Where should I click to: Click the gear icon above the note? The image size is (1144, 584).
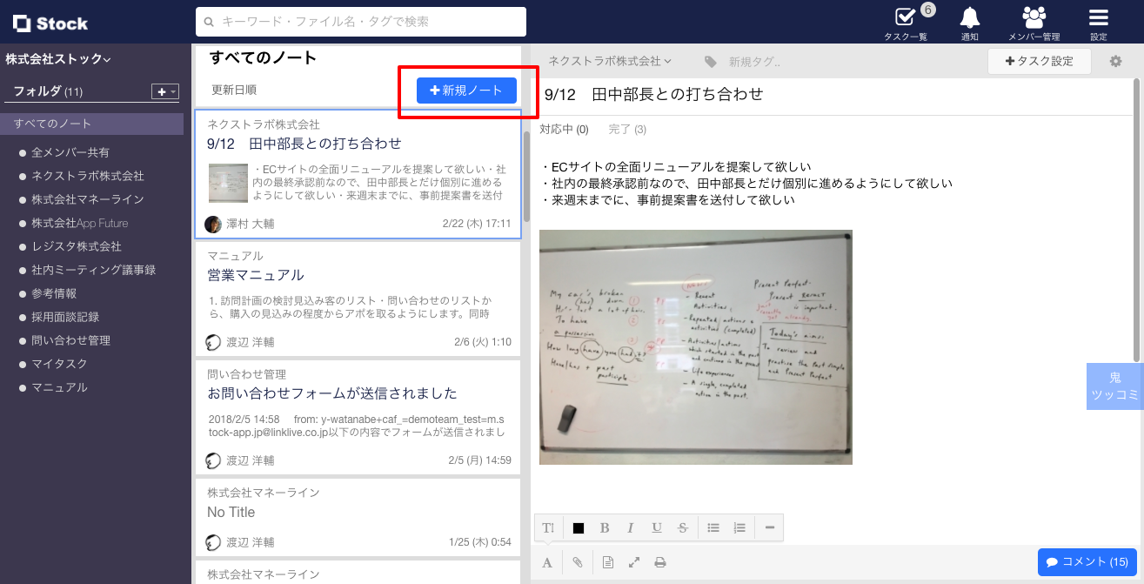click(x=1118, y=61)
